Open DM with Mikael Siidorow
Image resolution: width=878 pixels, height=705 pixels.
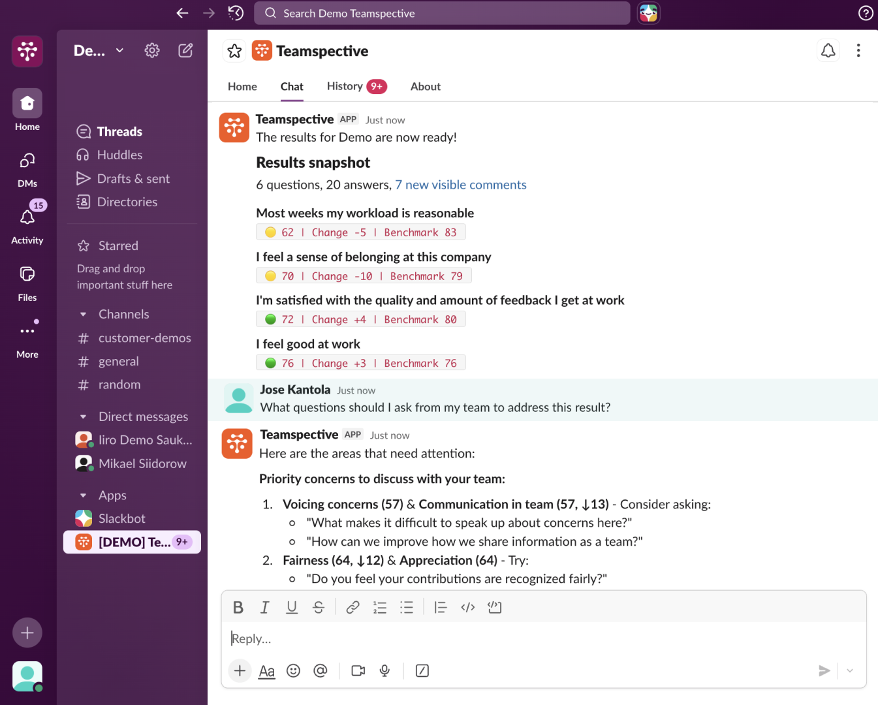point(132,463)
